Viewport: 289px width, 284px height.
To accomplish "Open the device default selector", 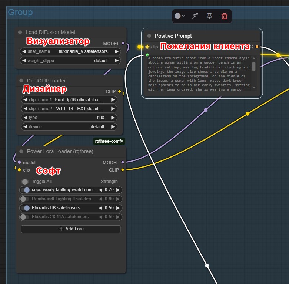I will tap(69, 126).
